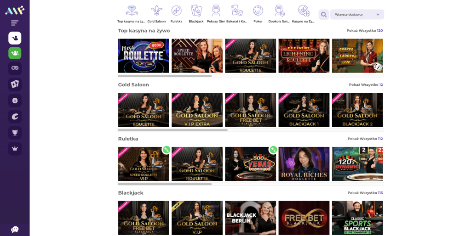Click the green register users icon
This screenshot has height=236, width=471.
(15, 53)
